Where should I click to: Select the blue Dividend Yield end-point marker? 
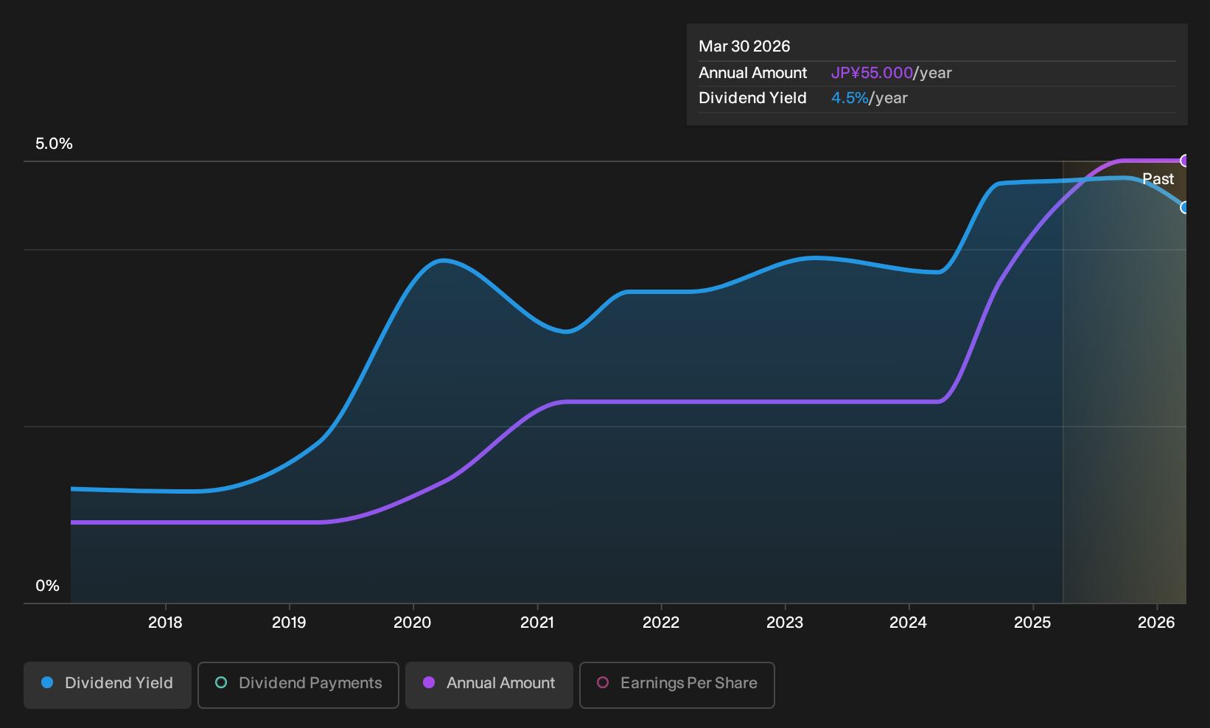coord(1185,208)
